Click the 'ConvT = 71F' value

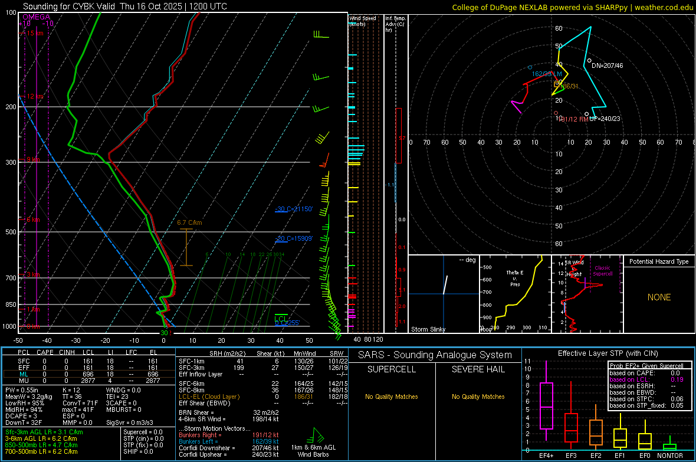click(x=80, y=404)
